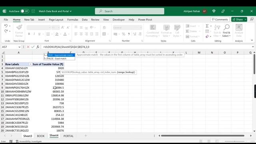Switch to the Formulas tab
Screen dimensions: 256x144
point(73,20)
